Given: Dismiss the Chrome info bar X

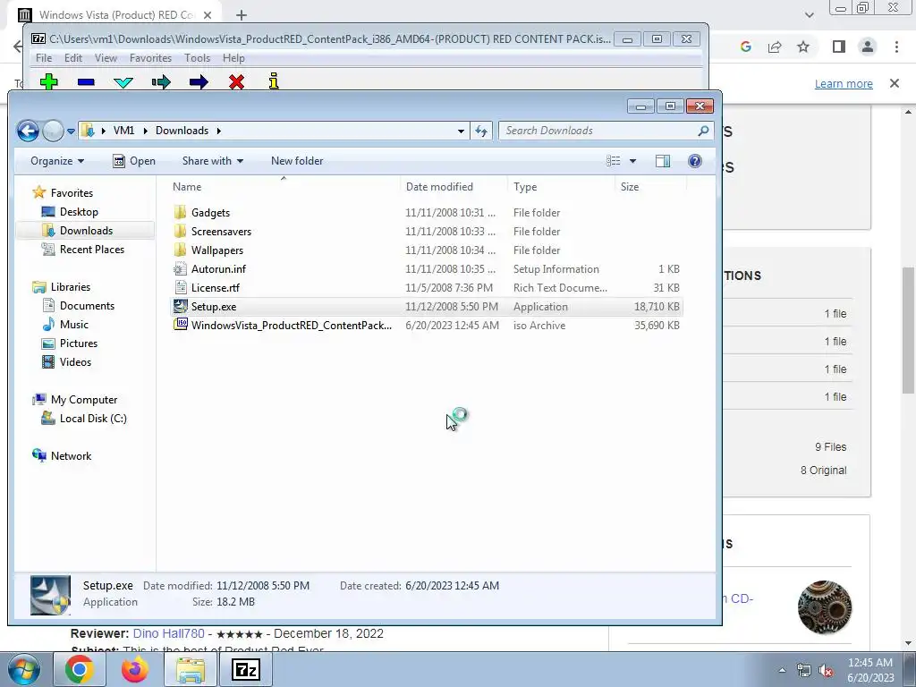Looking at the screenshot, I should pyautogui.click(x=895, y=83).
